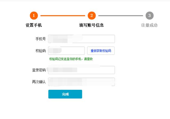Viewport: 170px width, 119px height.
Task: Click the orange progress line between steps 1 and 2
Action: [63, 16]
